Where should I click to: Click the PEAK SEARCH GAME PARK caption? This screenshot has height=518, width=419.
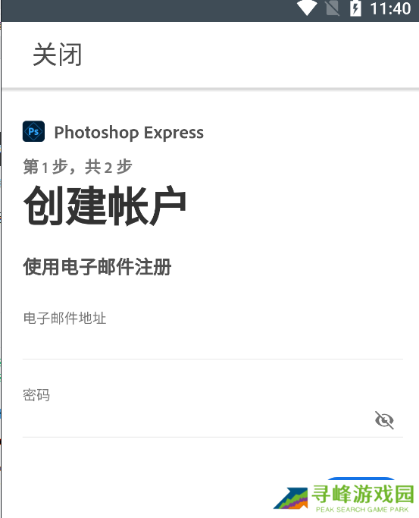point(362,510)
